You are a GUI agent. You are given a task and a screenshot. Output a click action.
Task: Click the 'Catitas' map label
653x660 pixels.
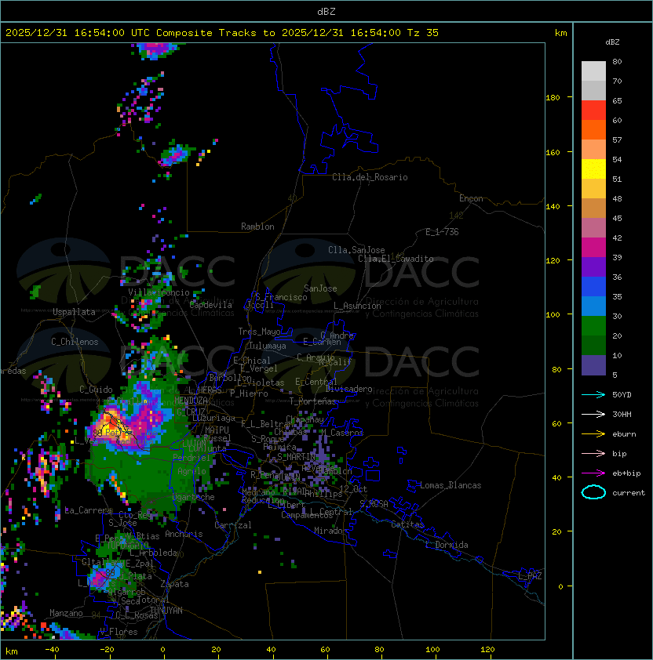tap(407, 524)
